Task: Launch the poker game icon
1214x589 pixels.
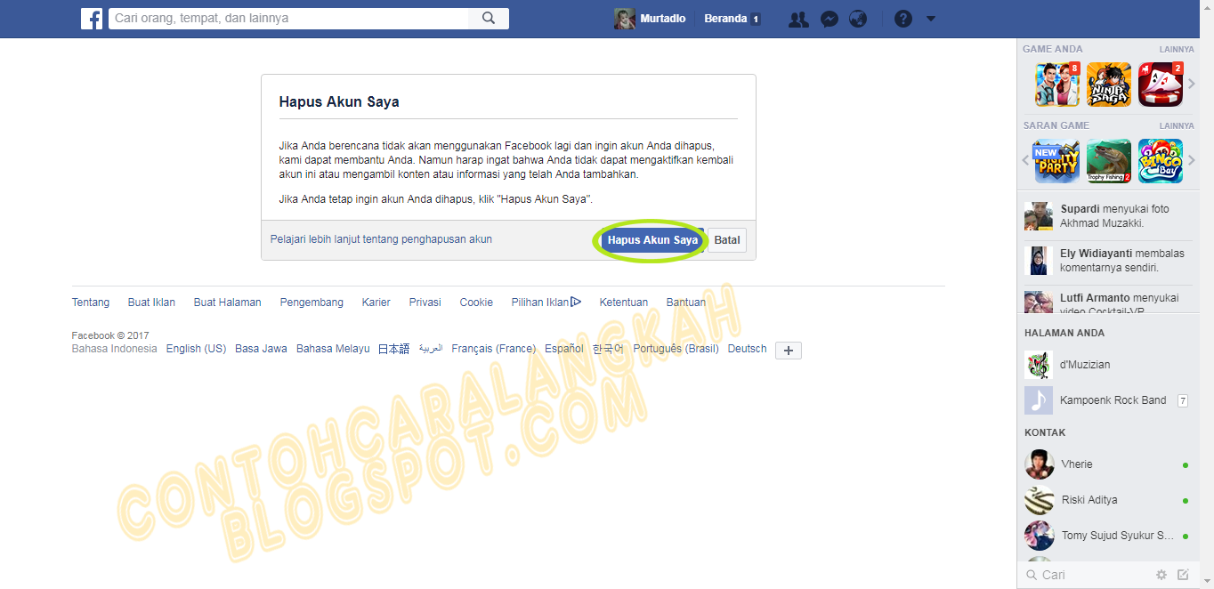Action: tap(1161, 85)
